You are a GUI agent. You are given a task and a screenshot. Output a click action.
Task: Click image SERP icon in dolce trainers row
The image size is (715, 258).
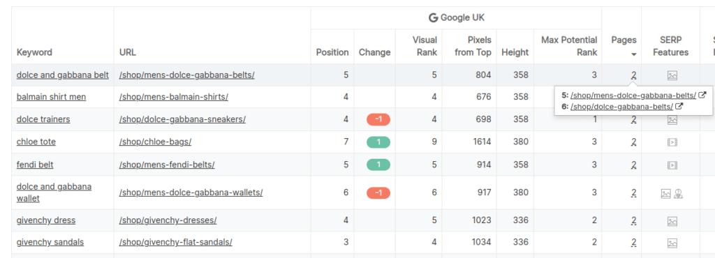[x=672, y=120]
